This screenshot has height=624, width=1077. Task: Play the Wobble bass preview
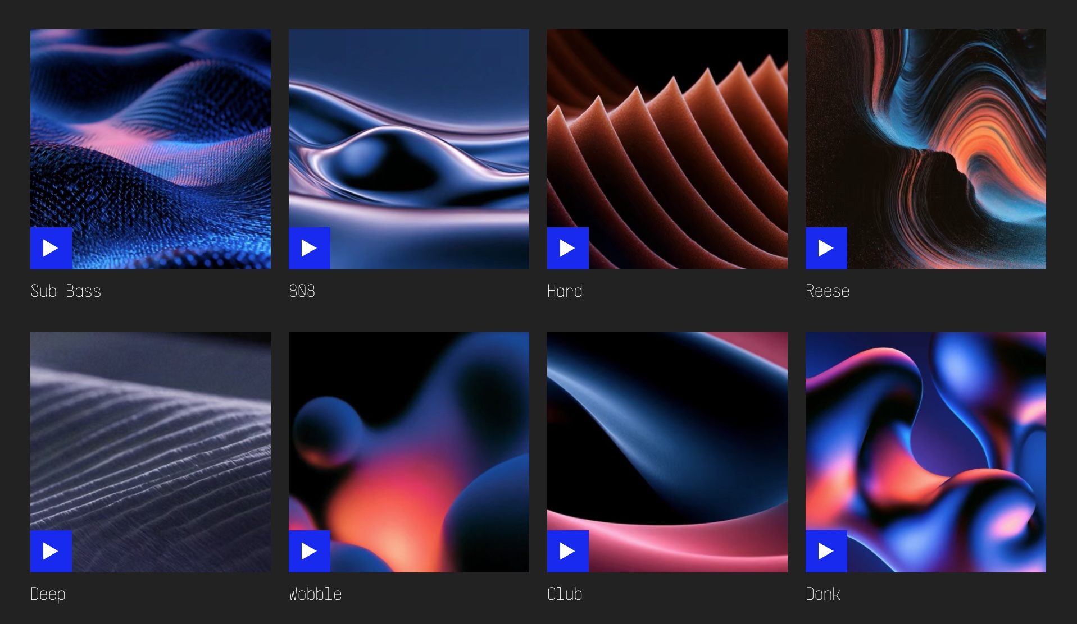[x=310, y=551]
